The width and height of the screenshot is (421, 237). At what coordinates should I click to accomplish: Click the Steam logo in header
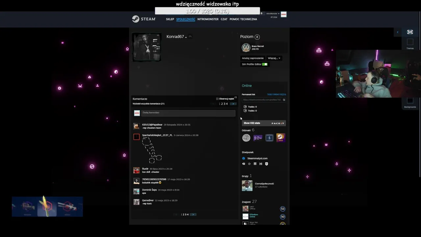(144, 19)
